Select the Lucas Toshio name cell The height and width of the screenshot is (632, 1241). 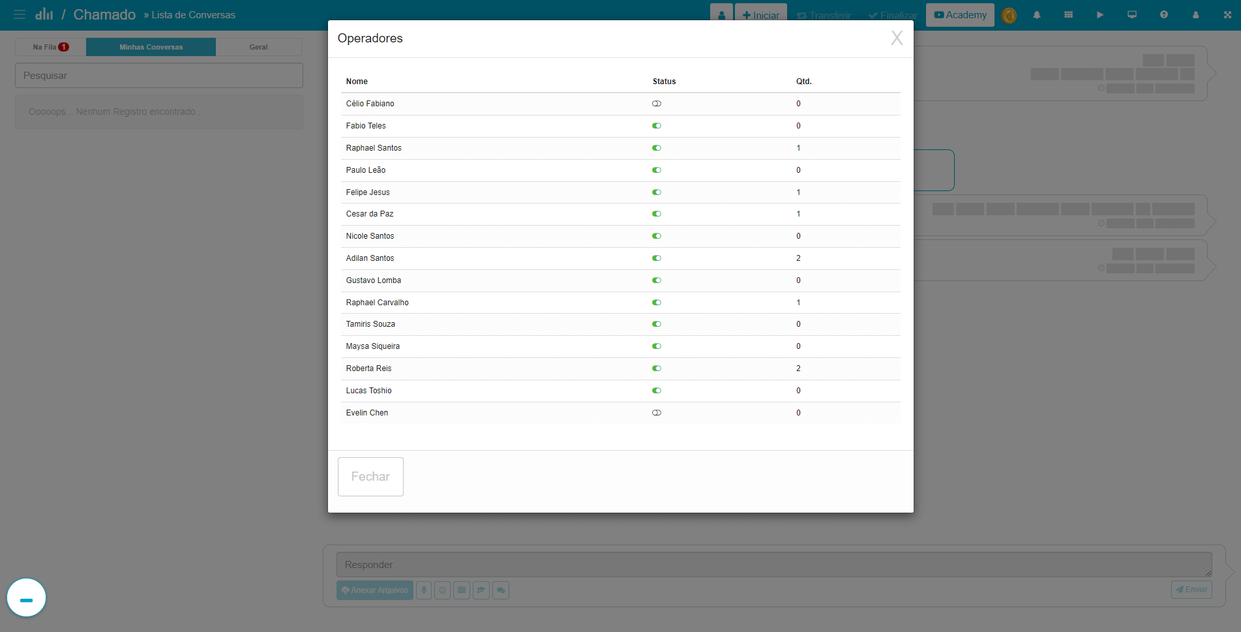(x=368, y=391)
